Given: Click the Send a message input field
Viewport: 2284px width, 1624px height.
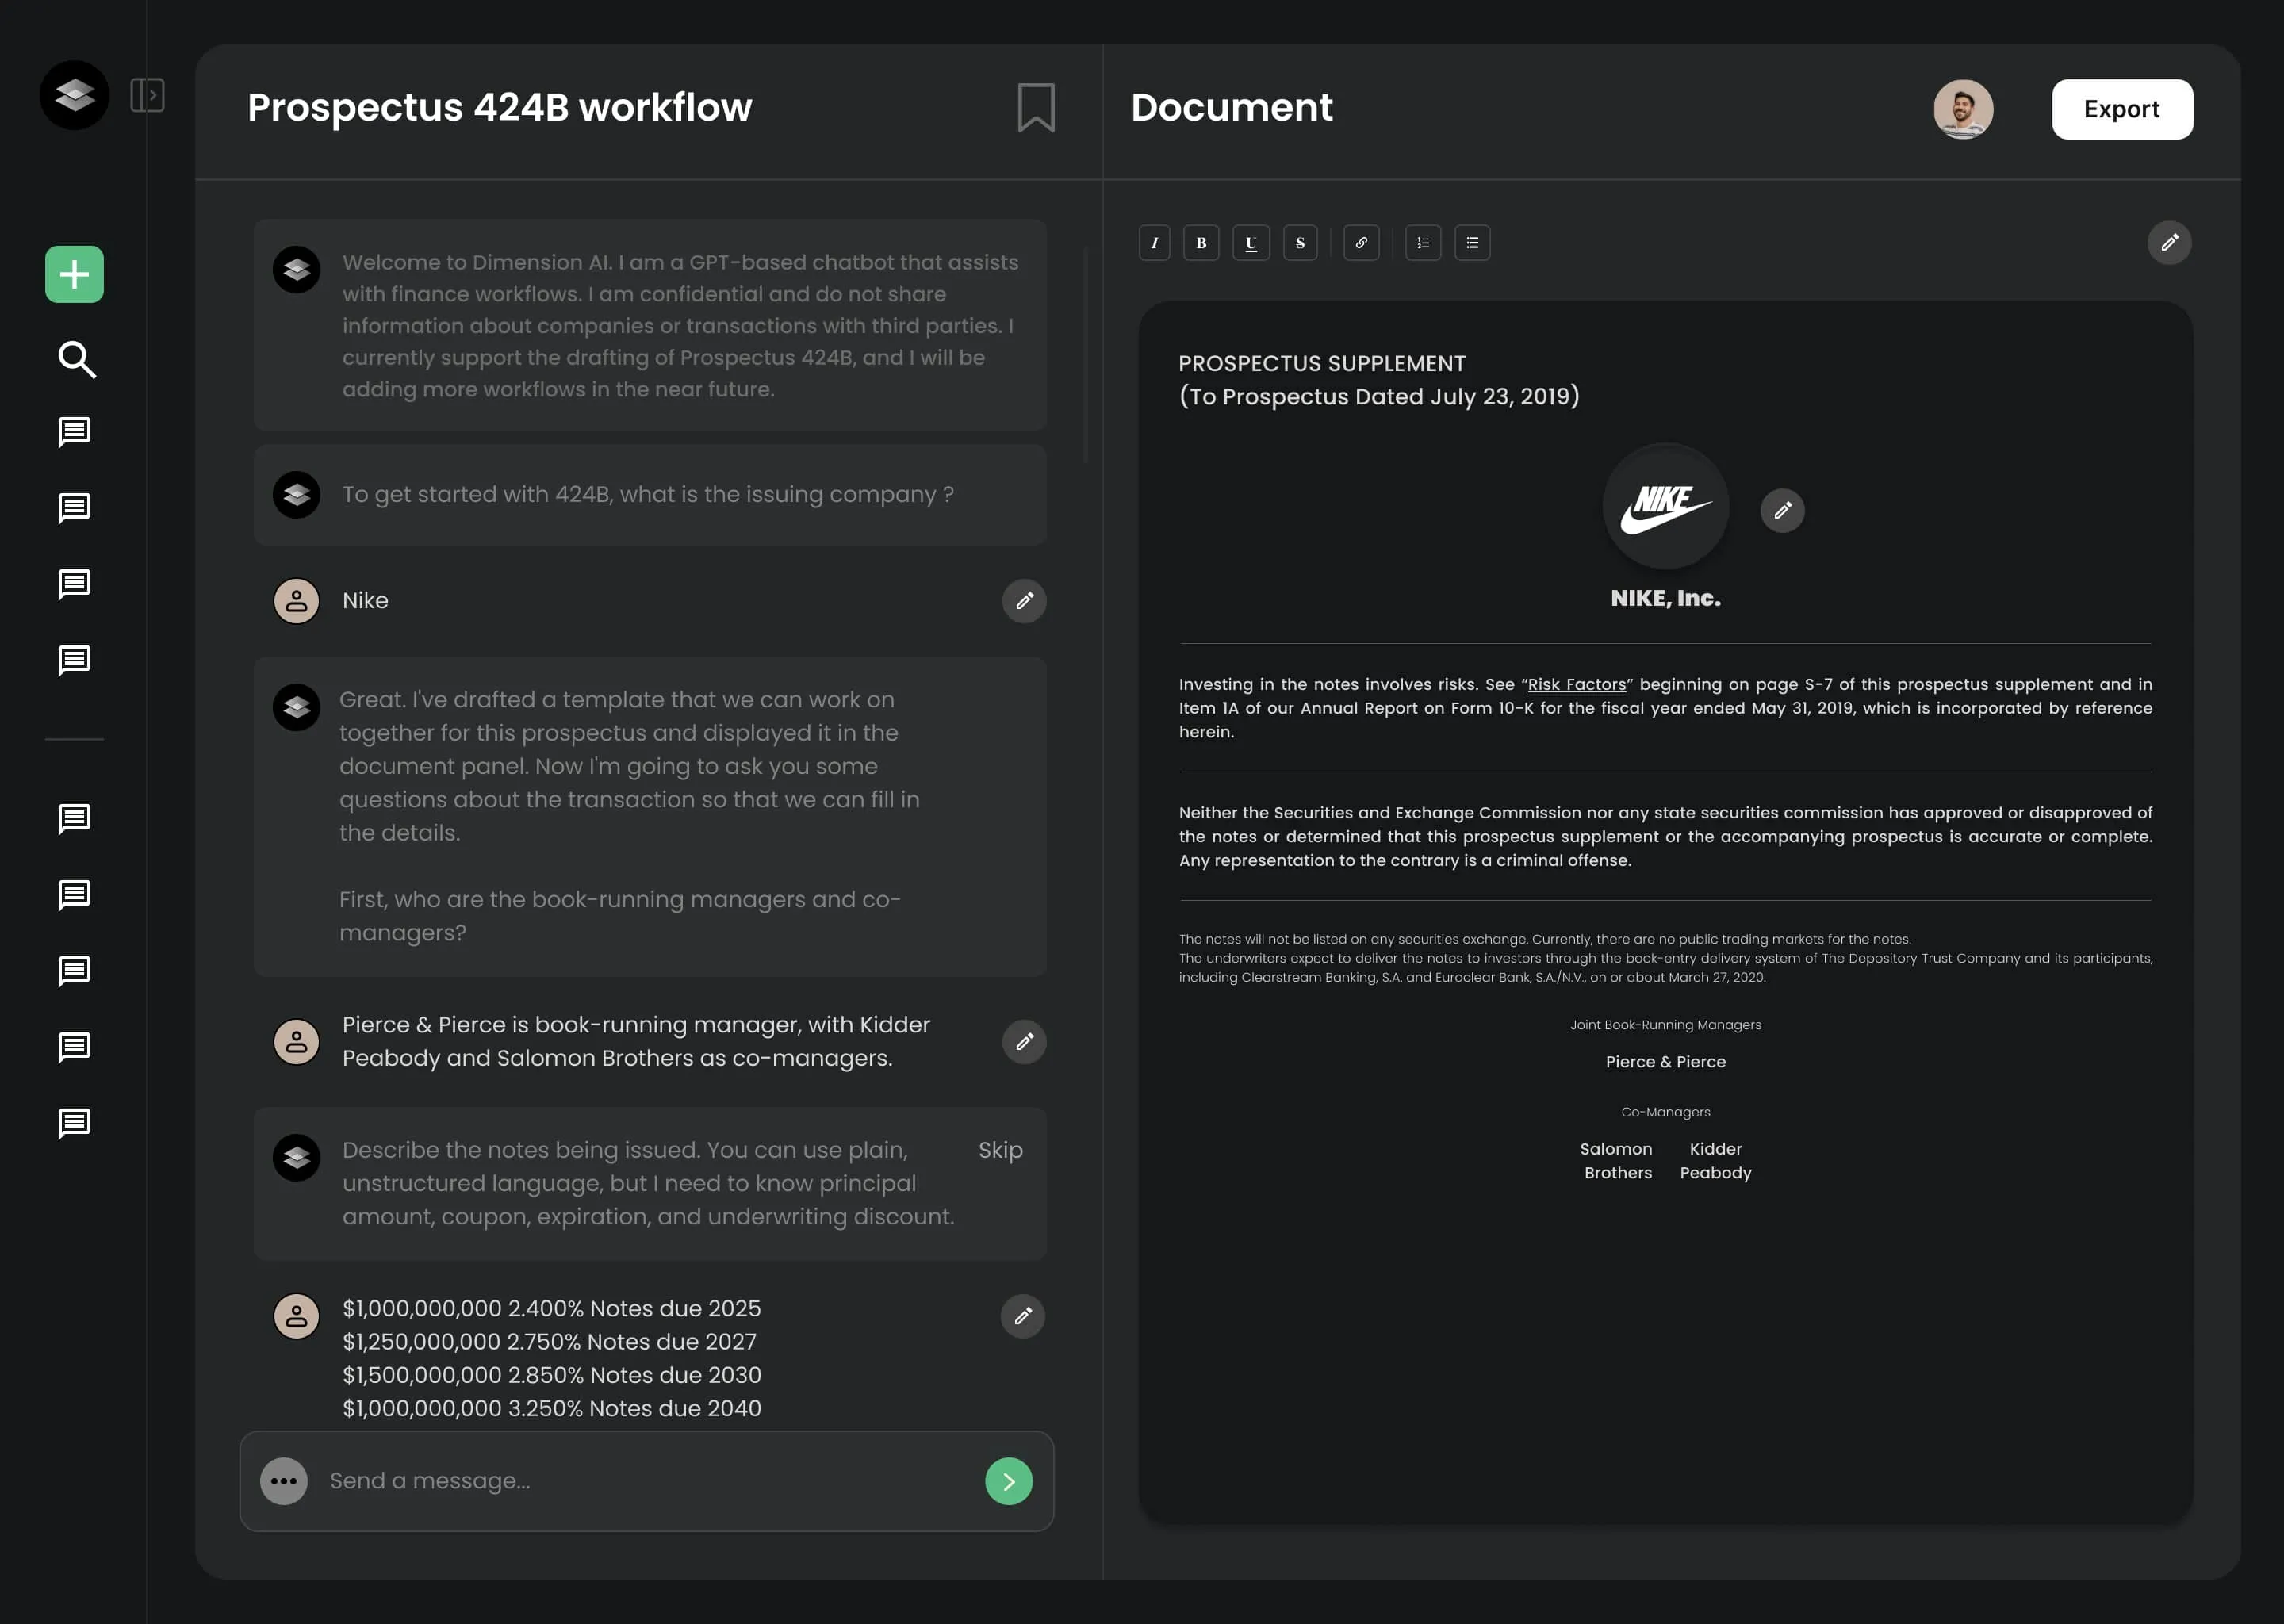Looking at the screenshot, I should pos(600,1481).
